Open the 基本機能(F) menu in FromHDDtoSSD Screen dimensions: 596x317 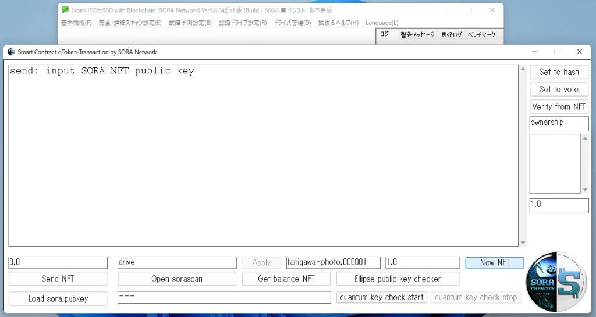coord(76,23)
